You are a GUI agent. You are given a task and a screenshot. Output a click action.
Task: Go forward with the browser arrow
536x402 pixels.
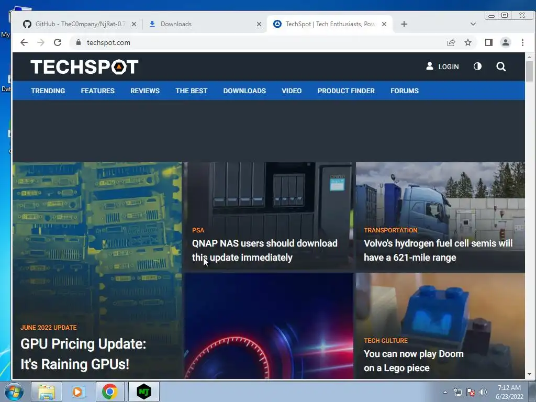pos(41,42)
